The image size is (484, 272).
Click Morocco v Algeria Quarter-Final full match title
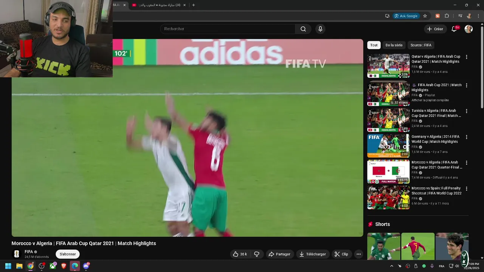click(437, 165)
